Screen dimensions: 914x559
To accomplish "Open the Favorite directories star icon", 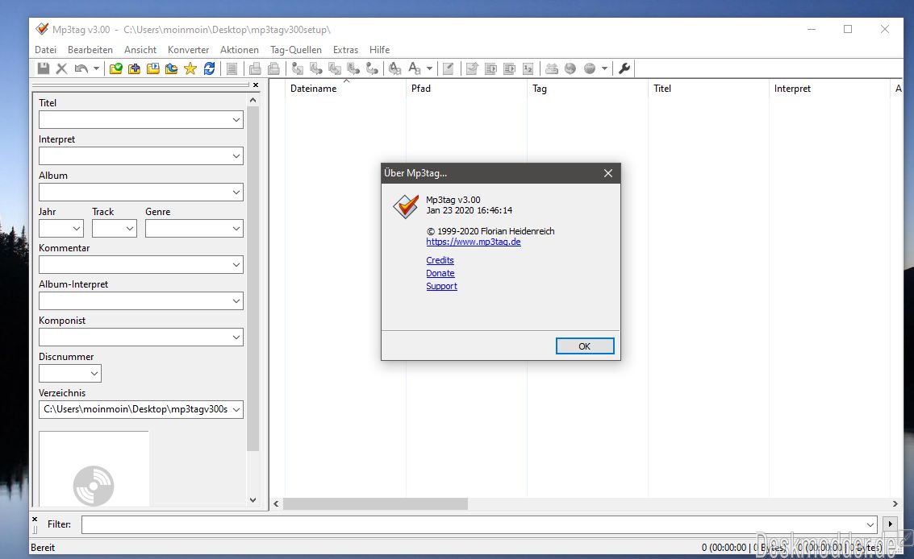I will [190, 68].
